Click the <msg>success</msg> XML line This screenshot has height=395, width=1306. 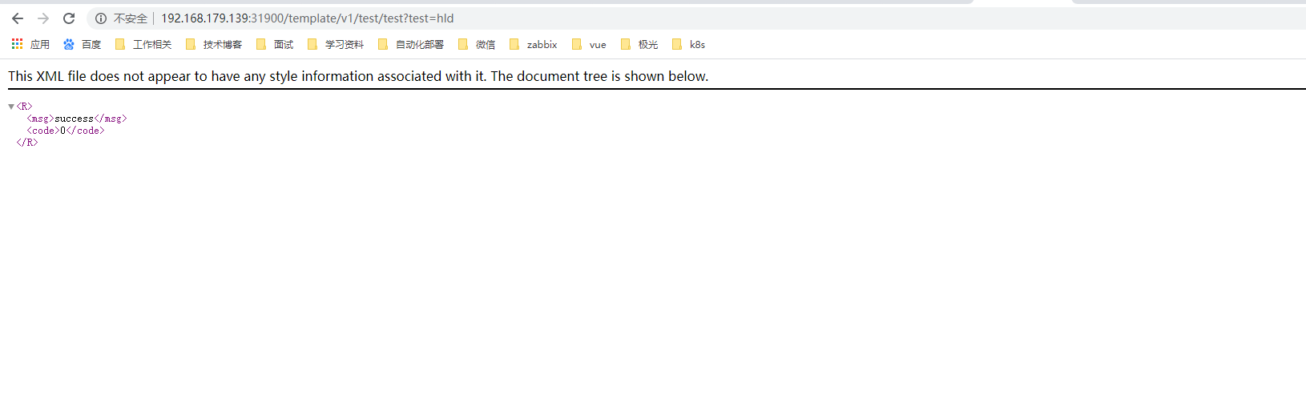[77, 119]
